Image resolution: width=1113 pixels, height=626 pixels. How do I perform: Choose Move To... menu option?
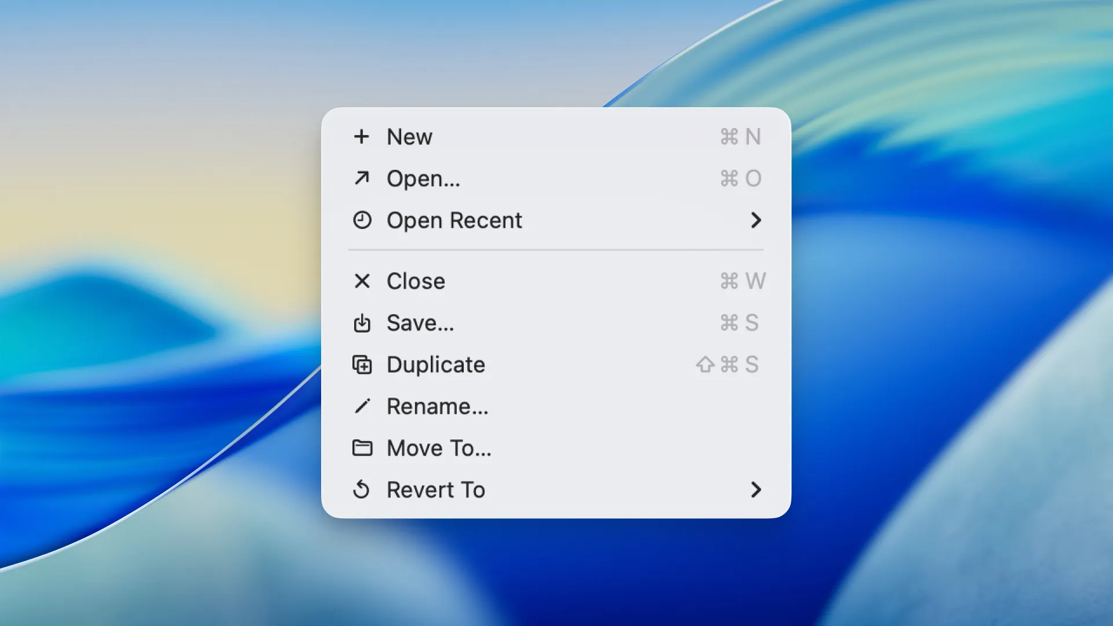tap(439, 448)
